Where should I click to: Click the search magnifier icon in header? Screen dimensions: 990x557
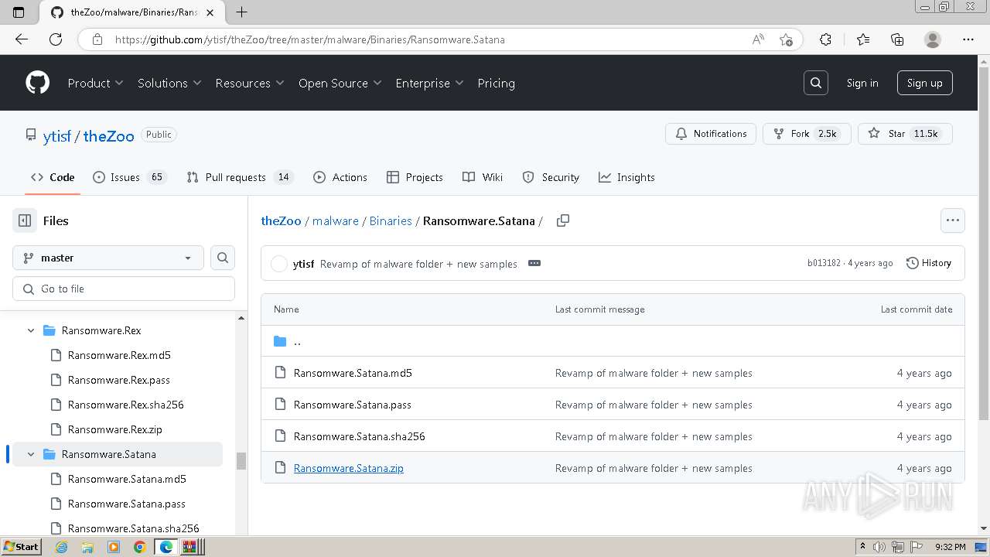pyautogui.click(x=815, y=83)
